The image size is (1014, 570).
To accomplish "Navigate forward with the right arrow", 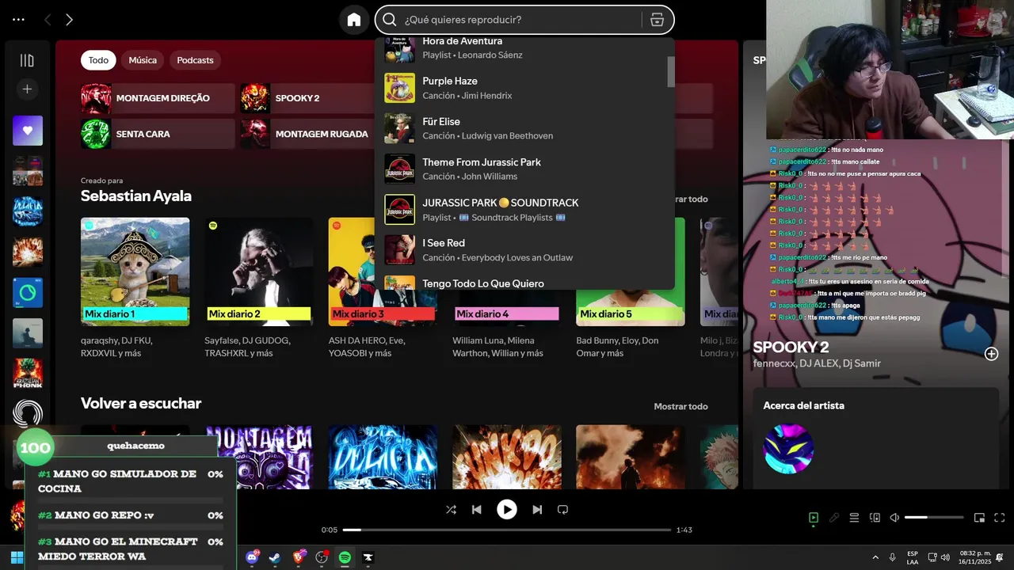I will pos(69,20).
